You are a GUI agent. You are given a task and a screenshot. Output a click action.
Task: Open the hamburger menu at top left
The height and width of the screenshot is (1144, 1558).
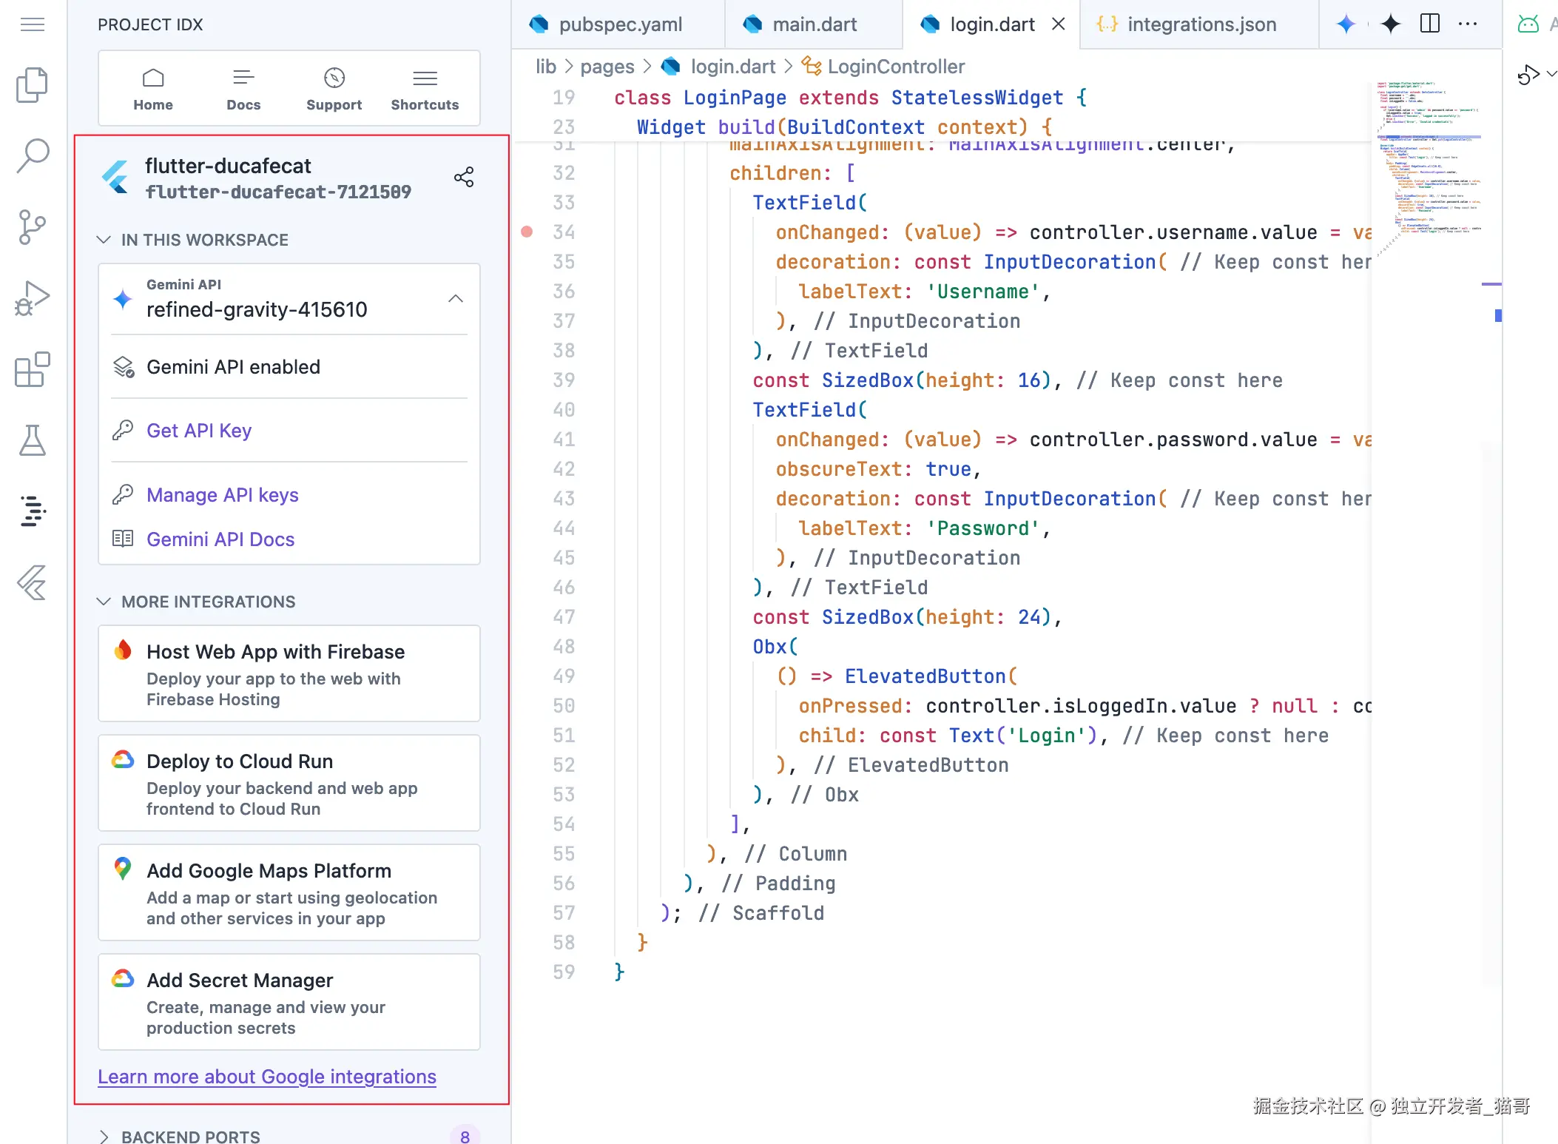(32, 24)
